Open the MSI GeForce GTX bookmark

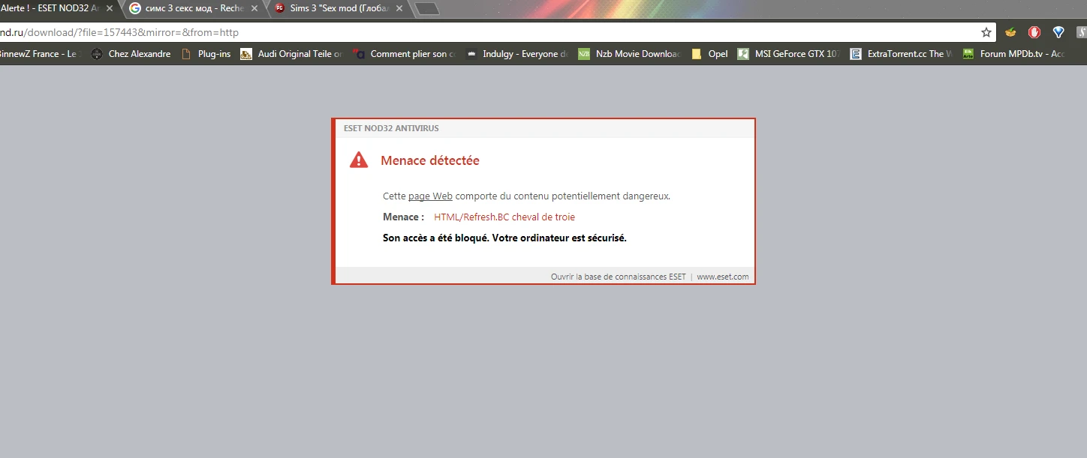(x=787, y=54)
